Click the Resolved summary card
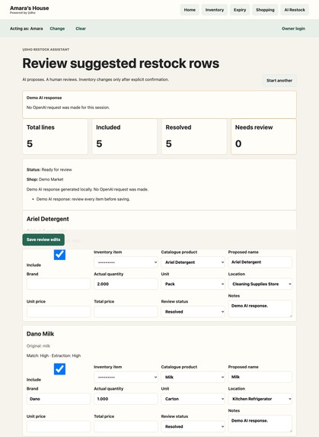Viewport: 319px width, 437px height. point(194,137)
